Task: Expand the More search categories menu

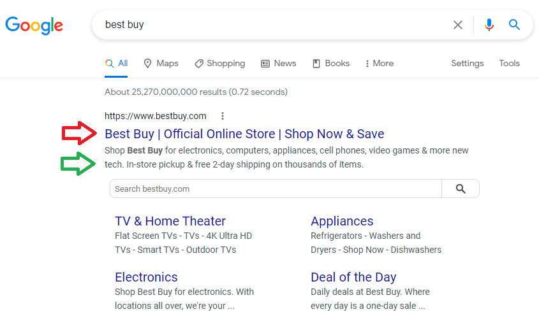Action: coord(380,64)
